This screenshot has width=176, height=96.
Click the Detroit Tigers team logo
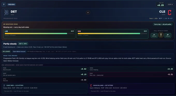click(6, 12)
